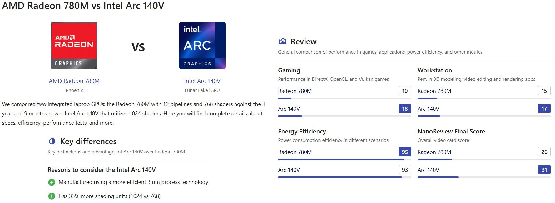The image size is (555, 203).
Task: Click the Overall video card score description
Action: pyautogui.click(x=443, y=140)
